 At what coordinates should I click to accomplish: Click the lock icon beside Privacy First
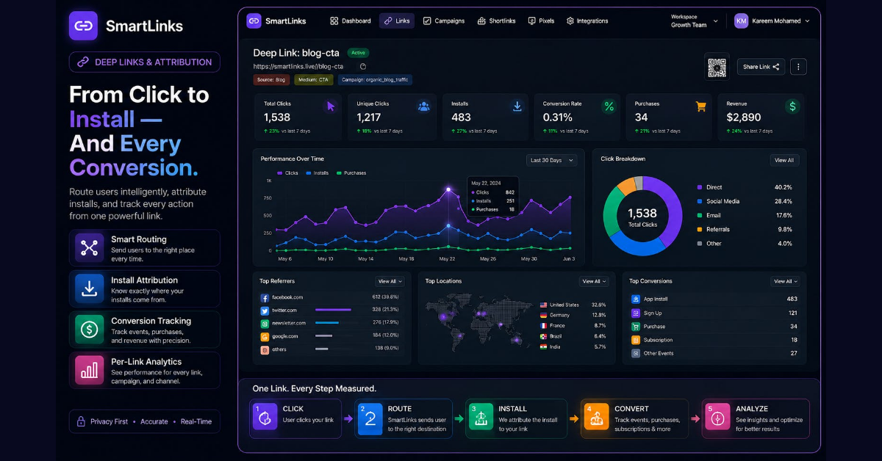pyautogui.click(x=81, y=421)
